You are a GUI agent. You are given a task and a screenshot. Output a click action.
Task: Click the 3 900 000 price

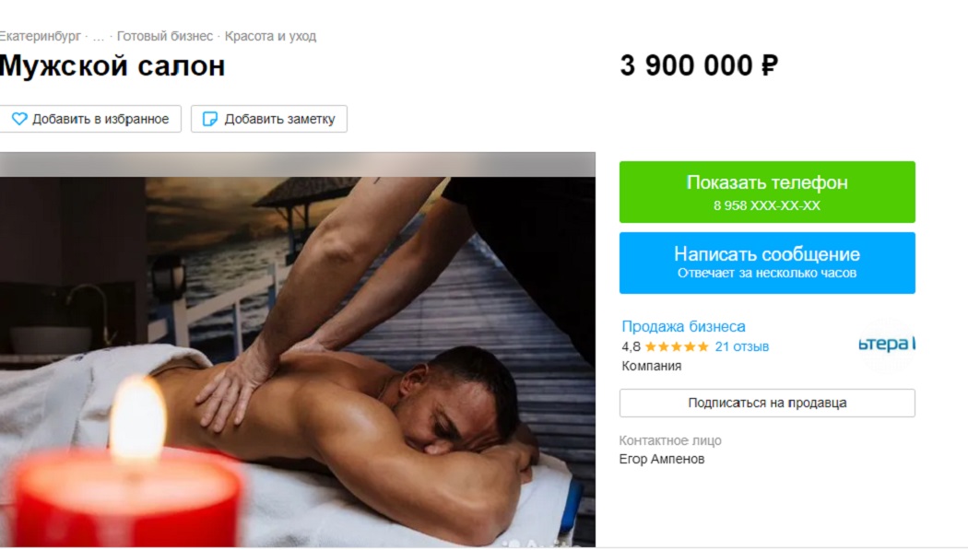[x=686, y=65]
